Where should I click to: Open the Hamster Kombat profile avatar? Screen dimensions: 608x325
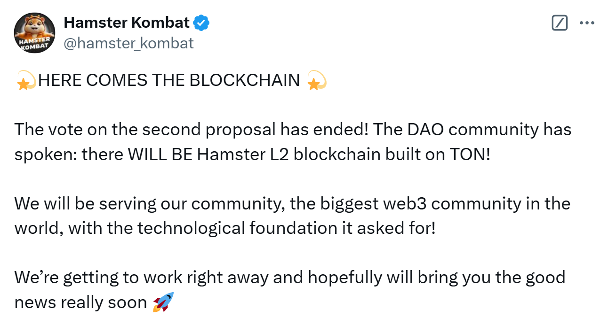pyautogui.click(x=36, y=32)
